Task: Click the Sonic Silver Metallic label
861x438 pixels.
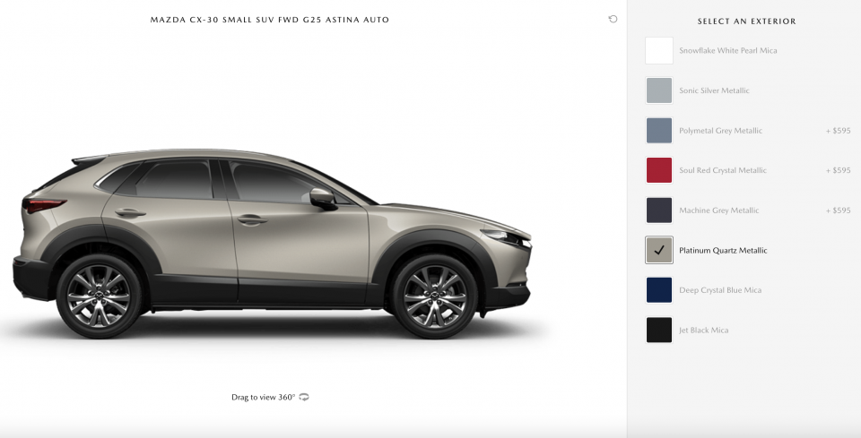Action: pyautogui.click(x=714, y=90)
